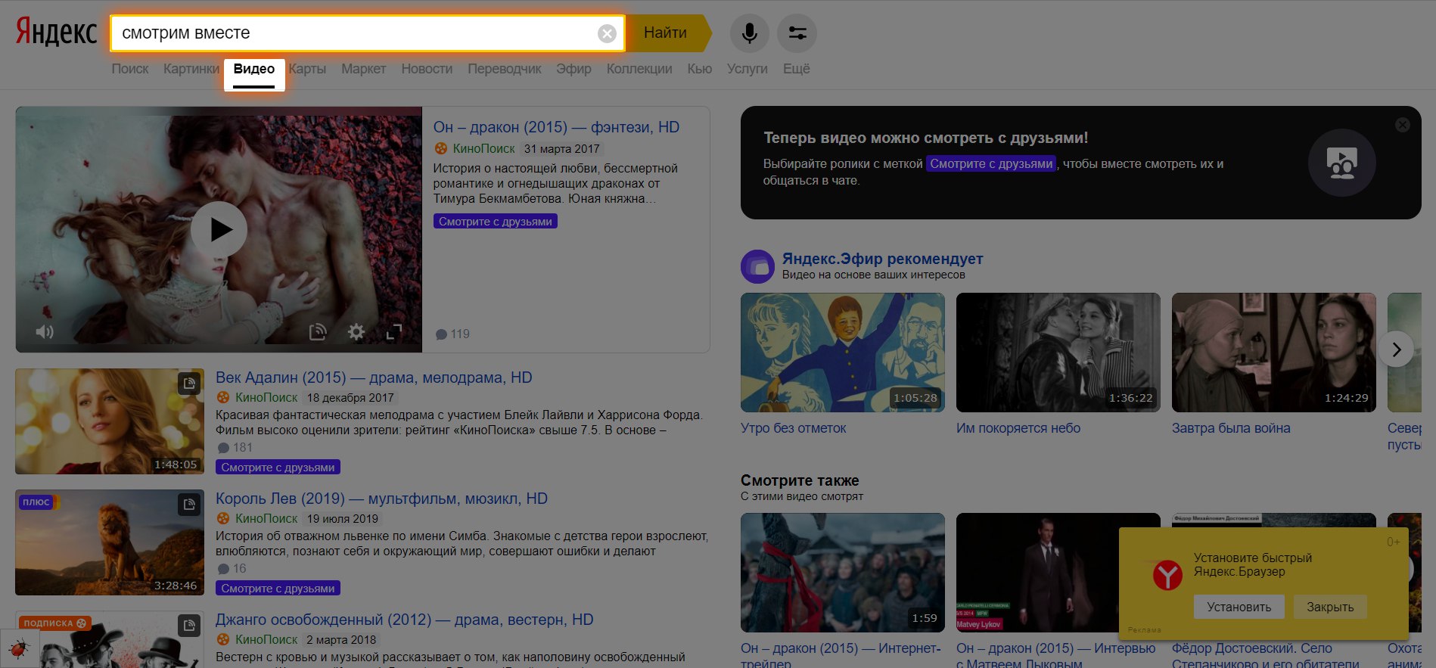Image resolution: width=1436 pixels, height=668 pixels.
Task: Open the Новости tab
Action: (427, 69)
